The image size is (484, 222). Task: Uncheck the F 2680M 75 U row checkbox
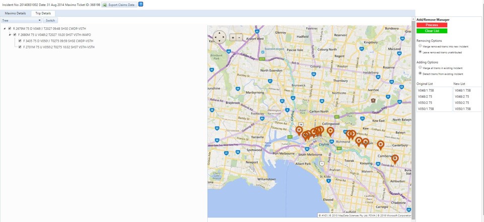pos(15,35)
